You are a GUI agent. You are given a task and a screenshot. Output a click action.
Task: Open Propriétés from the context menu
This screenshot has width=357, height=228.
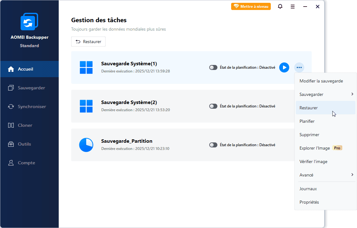pos(309,202)
